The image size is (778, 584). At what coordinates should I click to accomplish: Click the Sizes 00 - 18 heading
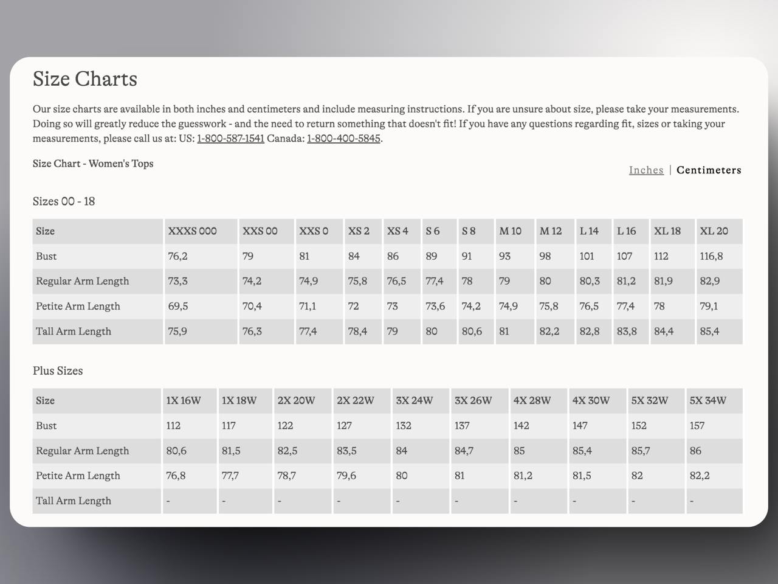pos(64,201)
